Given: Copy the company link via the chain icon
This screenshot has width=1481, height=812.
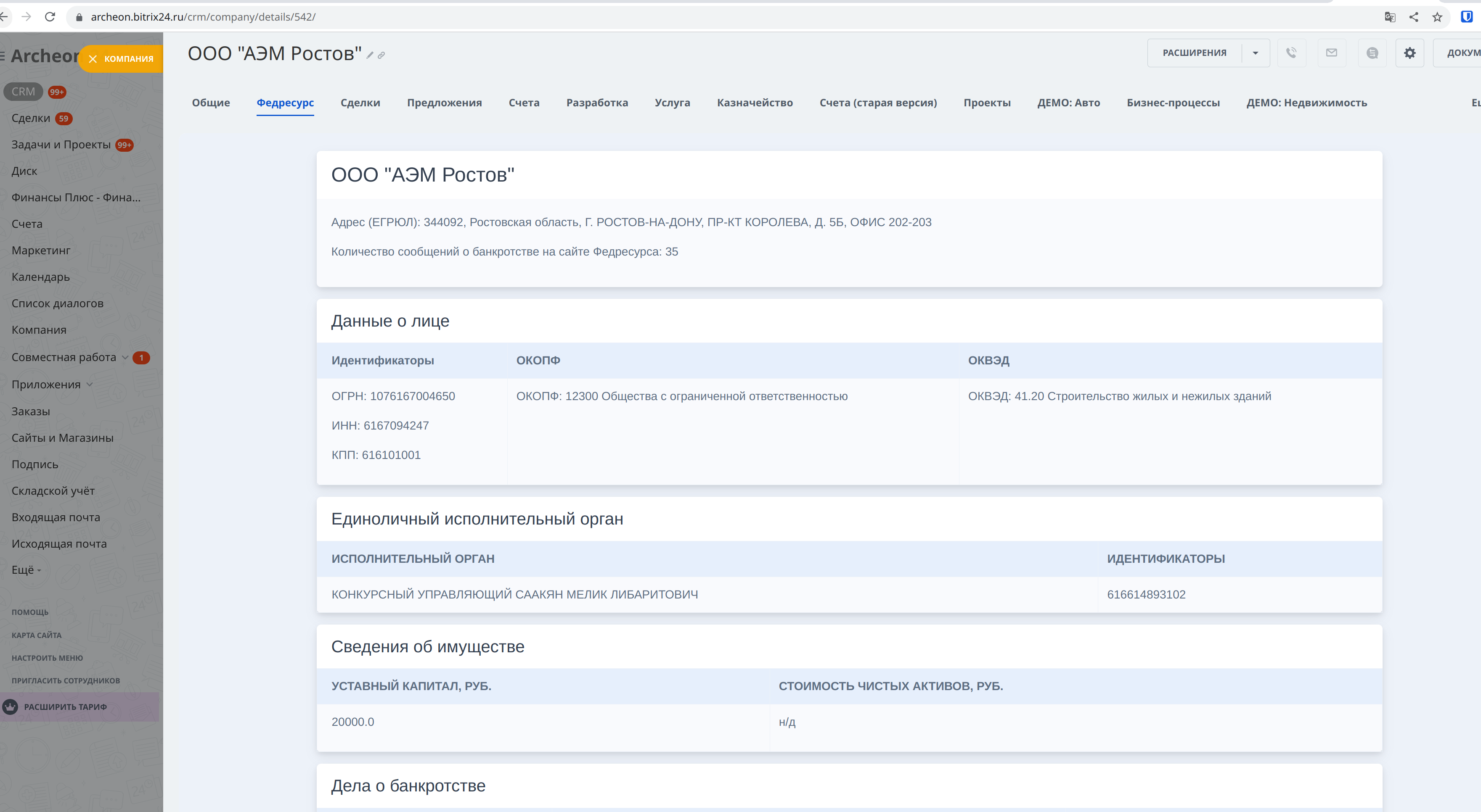Looking at the screenshot, I should point(381,56).
